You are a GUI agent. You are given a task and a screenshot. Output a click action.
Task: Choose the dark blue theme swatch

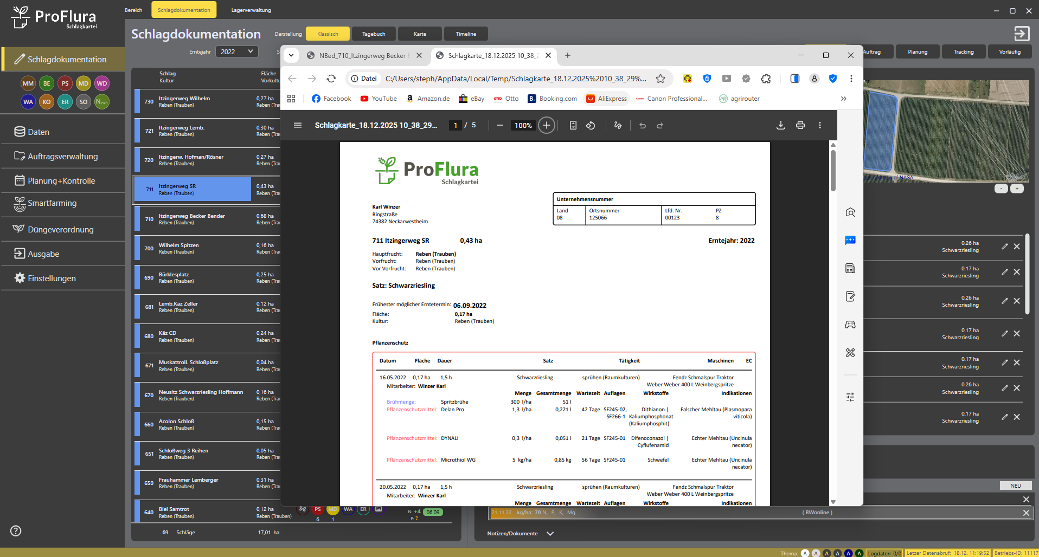click(848, 553)
